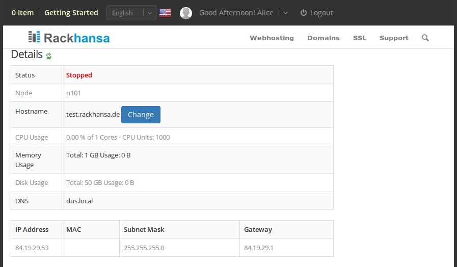The image size is (457, 267).
Task: Click the gateway 84.19.29.1 cell
Action: (258, 248)
